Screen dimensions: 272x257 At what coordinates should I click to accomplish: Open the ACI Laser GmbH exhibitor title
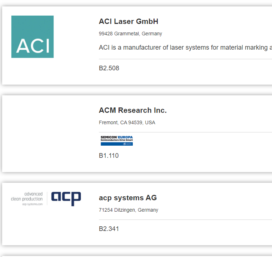tap(129, 21)
